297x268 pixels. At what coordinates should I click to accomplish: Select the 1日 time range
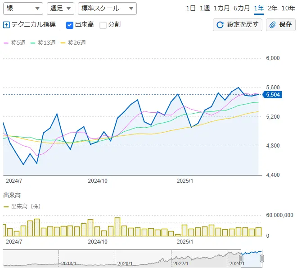190,9
